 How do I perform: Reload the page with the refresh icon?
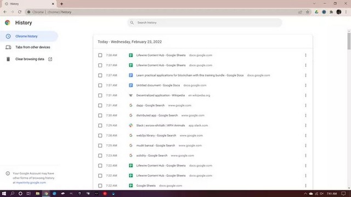coord(20,12)
